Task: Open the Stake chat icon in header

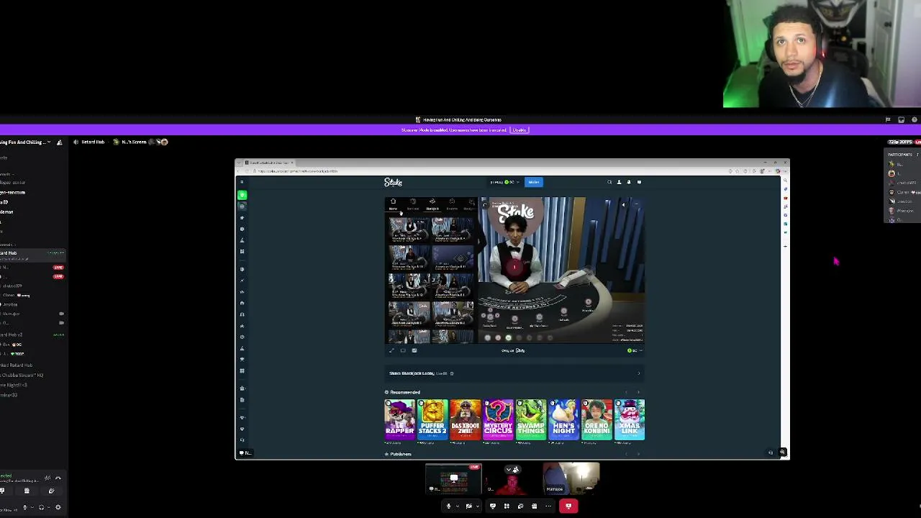Action: [639, 182]
